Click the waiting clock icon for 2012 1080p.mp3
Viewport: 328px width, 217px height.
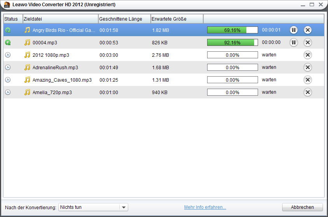8,55
